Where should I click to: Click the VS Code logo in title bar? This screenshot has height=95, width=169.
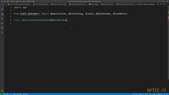click(2, 1)
